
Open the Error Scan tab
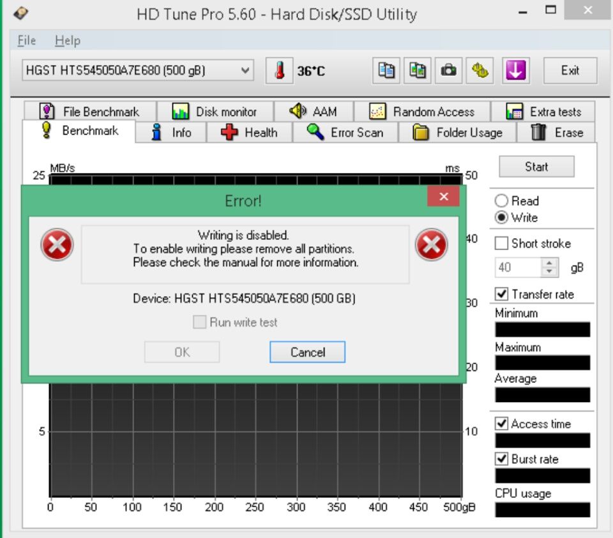pos(345,133)
